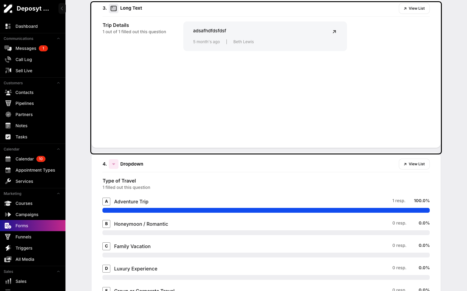Open the Services wrench icon

click(x=8, y=181)
